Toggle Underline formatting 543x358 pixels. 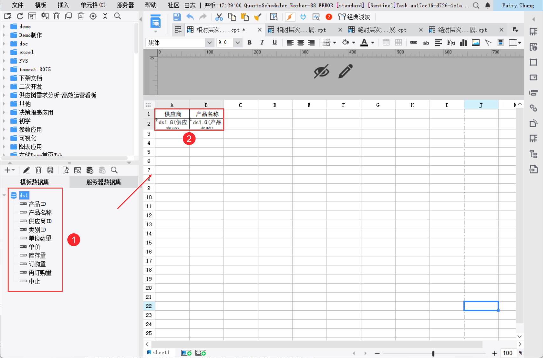(275, 43)
